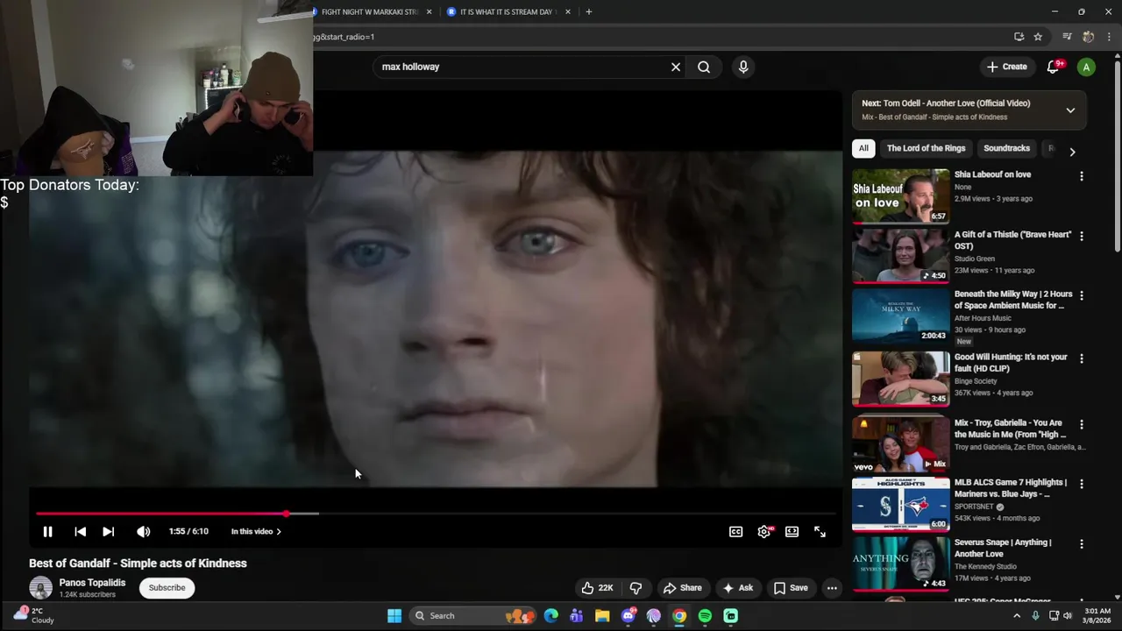This screenshot has height=631, width=1122.
Task: Open Chrome three-dot menu
Action: point(1109,37)
